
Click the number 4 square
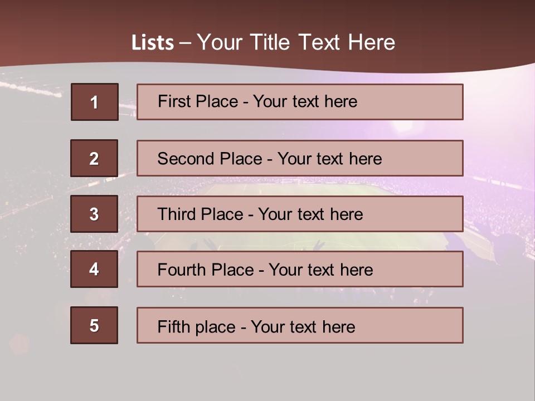94,269
